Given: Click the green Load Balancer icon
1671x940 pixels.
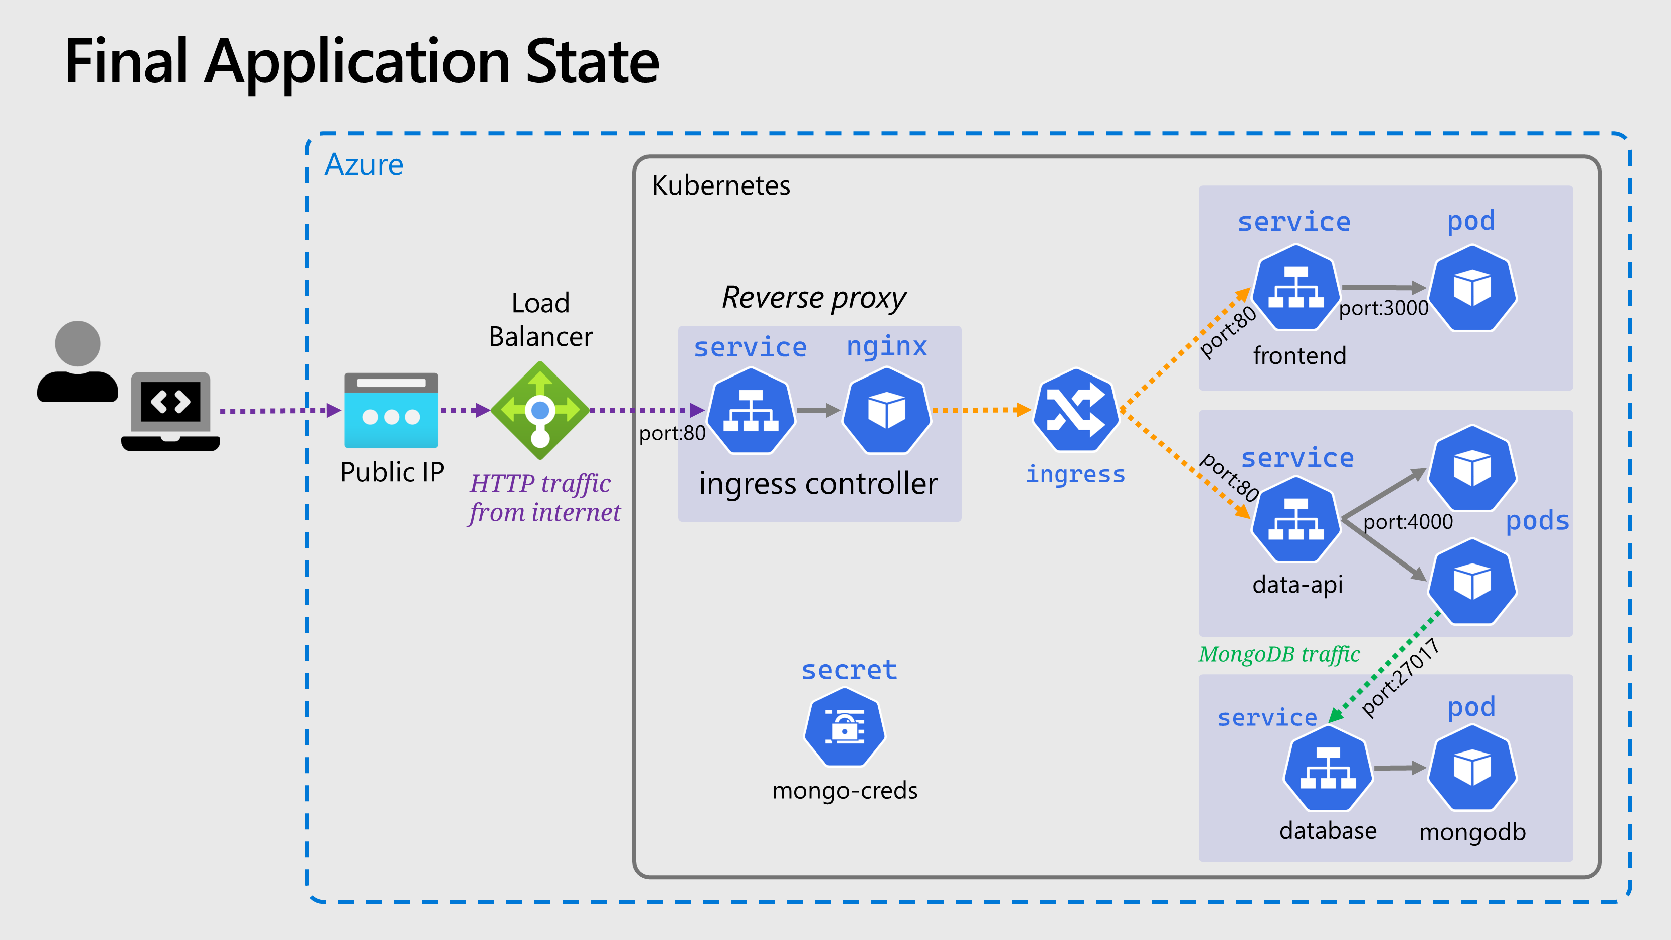Looking at the screenshot, I should tap(539, 410).
